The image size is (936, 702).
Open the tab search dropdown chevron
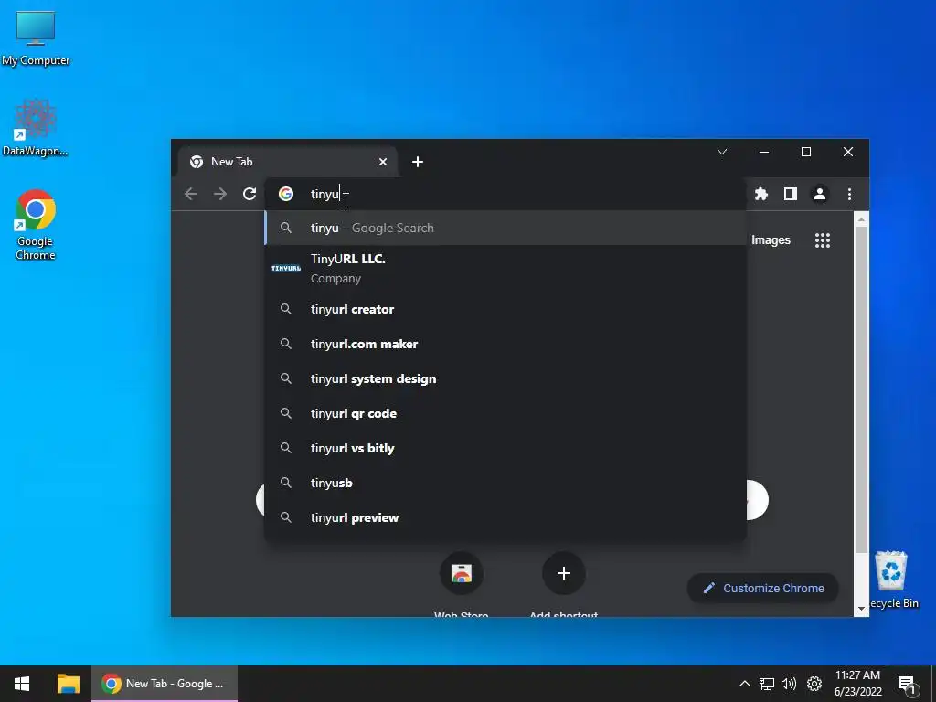tap(722, 152)
